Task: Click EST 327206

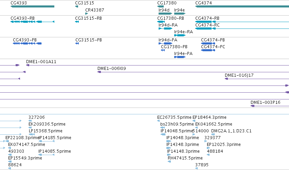Action: pos(36,117)
